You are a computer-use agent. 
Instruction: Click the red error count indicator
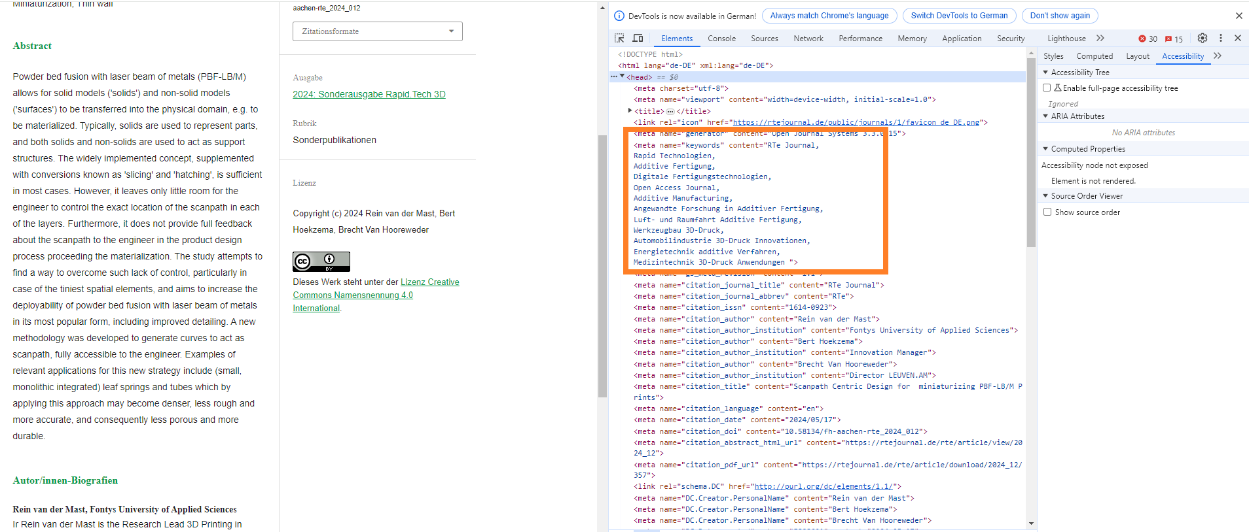pos(1148,39)
